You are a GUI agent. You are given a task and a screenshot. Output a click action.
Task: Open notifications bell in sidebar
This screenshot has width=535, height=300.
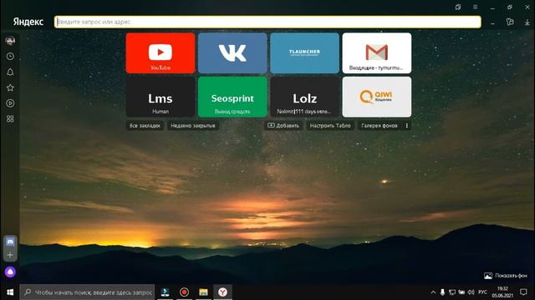[10, 72]
